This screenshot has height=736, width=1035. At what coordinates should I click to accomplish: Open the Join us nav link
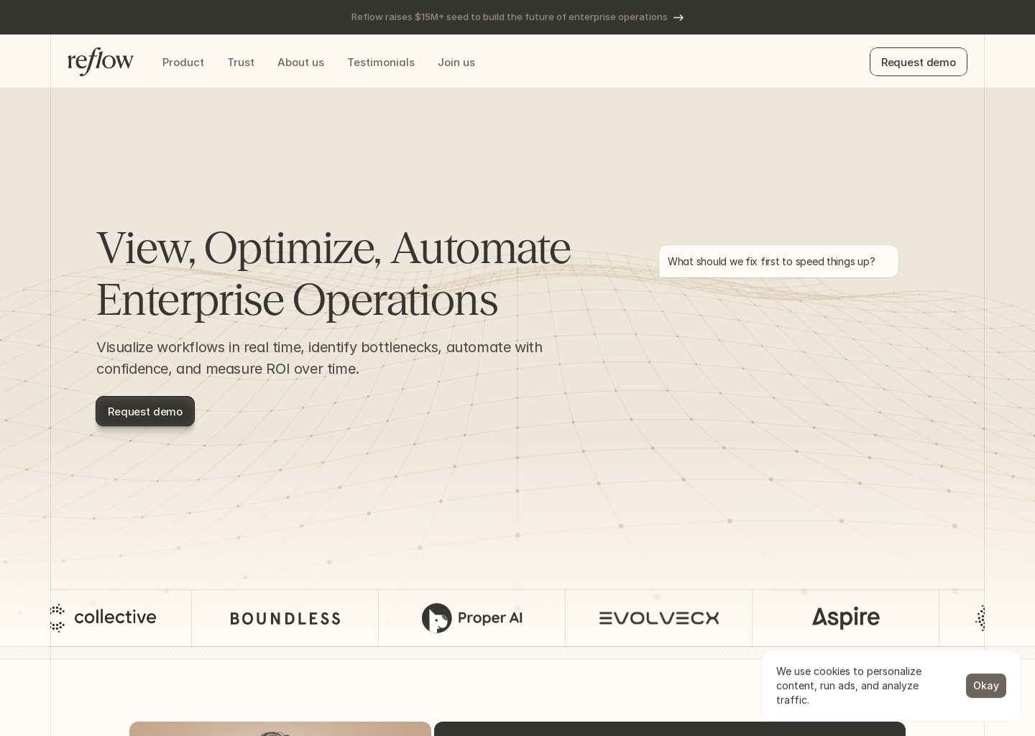point(456,63)
